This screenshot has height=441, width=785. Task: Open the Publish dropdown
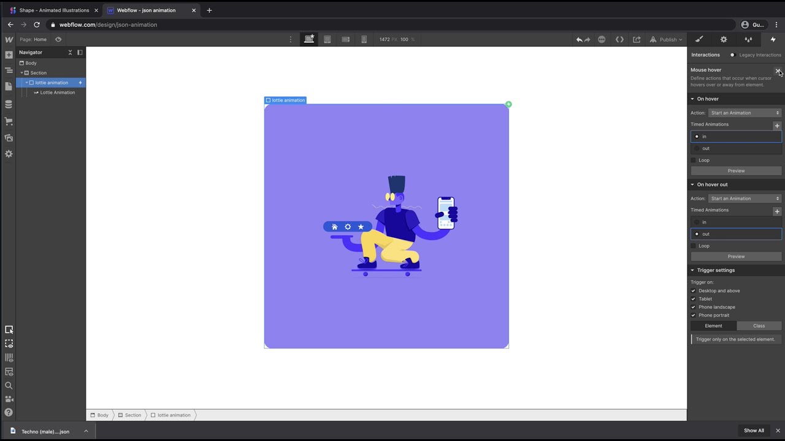coord(666,39)
